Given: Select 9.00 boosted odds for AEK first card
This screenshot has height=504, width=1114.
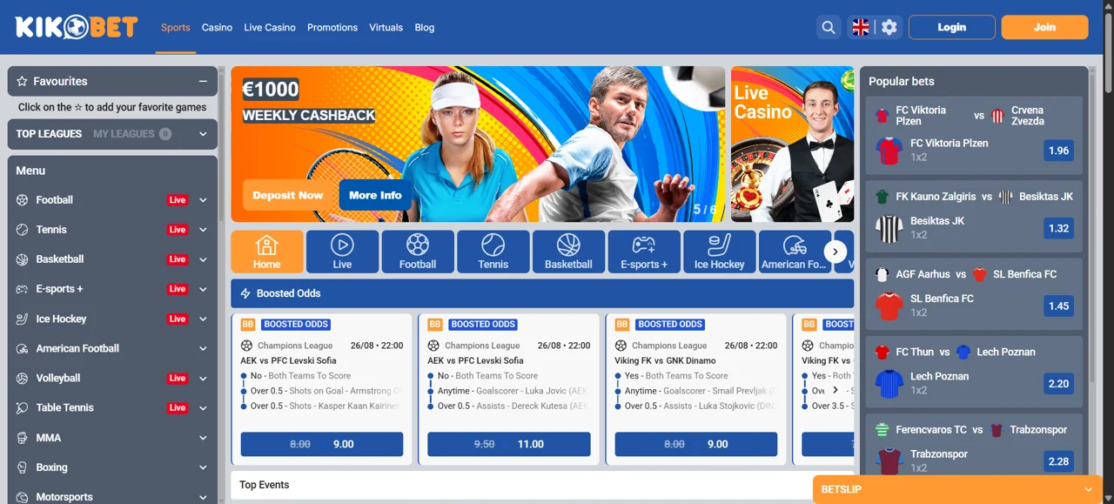Looking at the screenshot, I should pos(322,444).
